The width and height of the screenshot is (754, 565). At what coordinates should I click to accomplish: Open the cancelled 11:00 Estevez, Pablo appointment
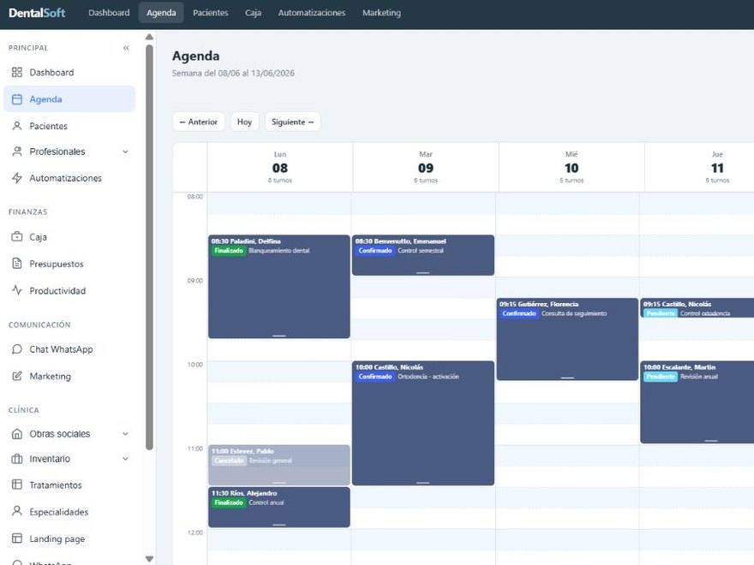point(279,465)
